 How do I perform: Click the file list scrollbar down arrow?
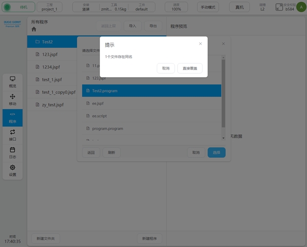(x=223, y=138)
